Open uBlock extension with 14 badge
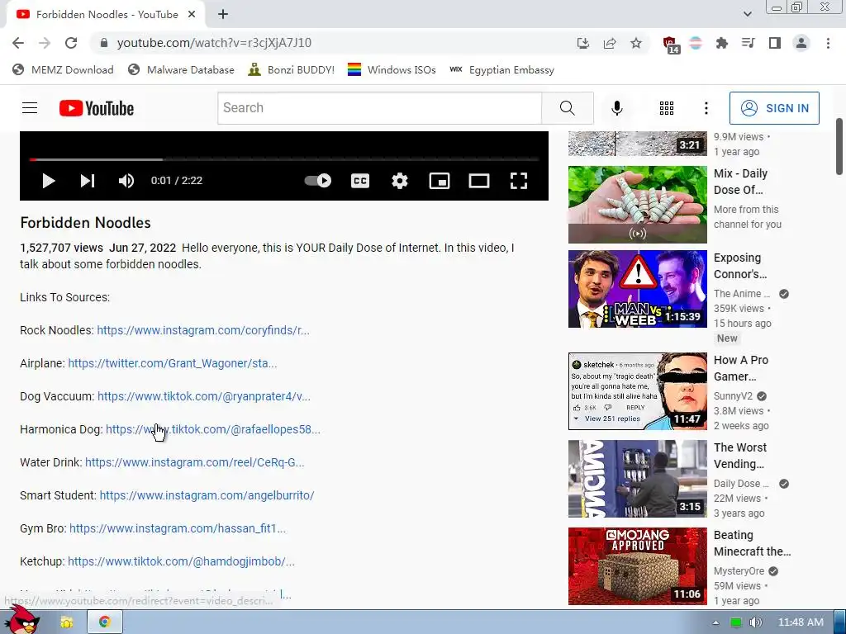 (670, 45)
